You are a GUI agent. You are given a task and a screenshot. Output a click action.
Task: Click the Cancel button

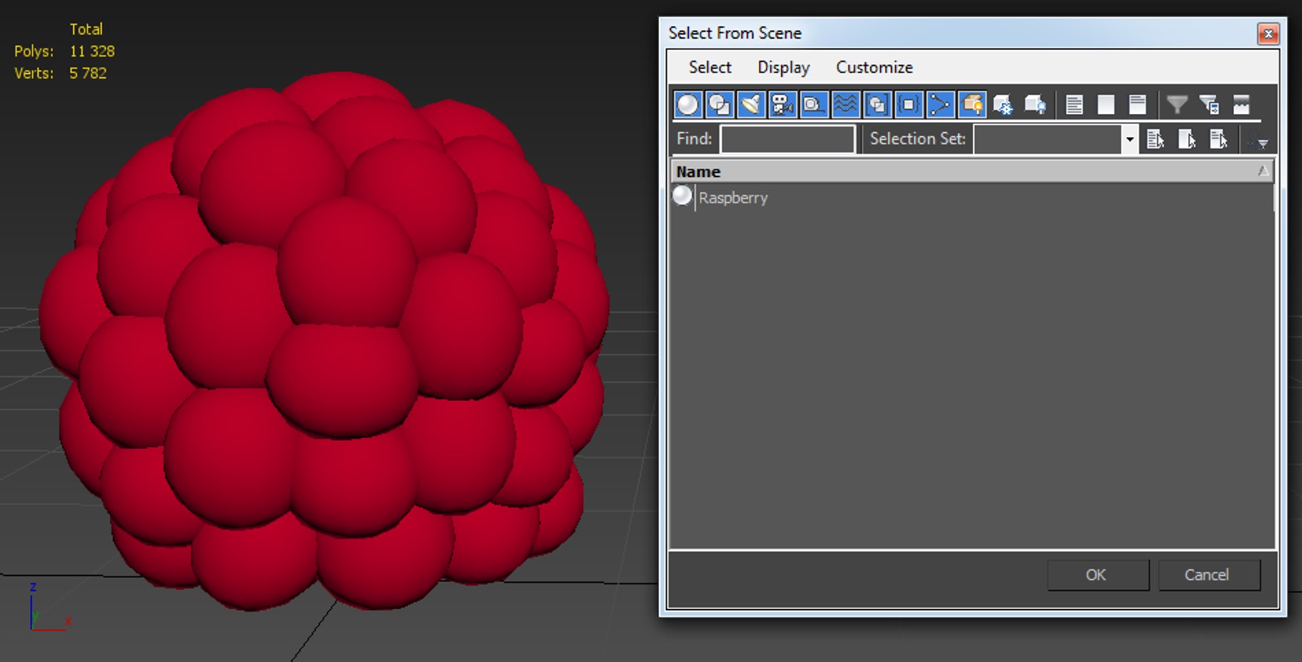[x=1209, y=575]
